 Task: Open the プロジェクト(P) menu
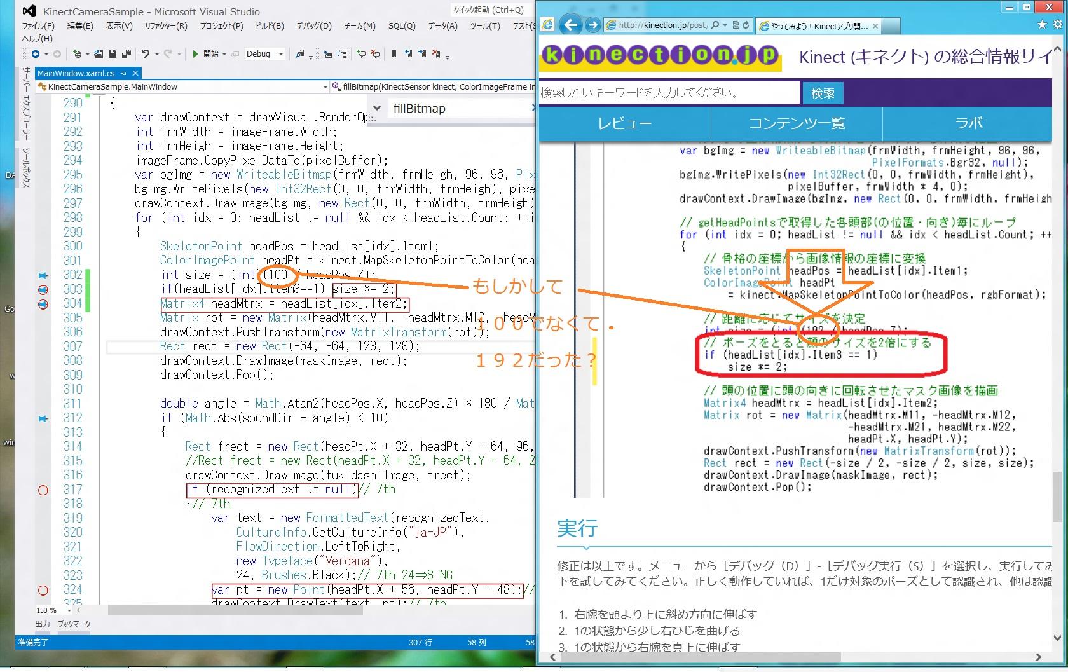coord(221,26)
